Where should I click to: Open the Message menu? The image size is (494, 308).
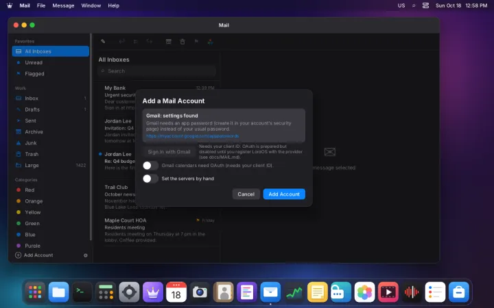[x=63, y=5]
